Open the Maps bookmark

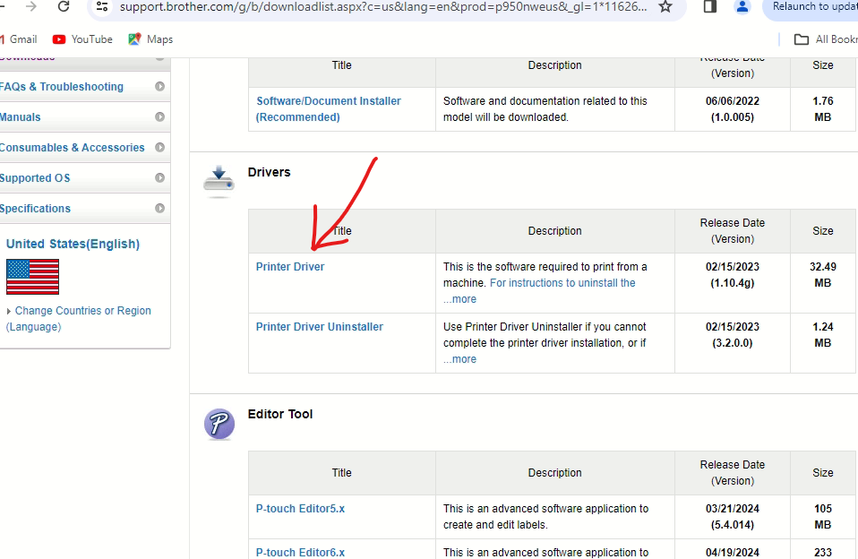[150, 39]
